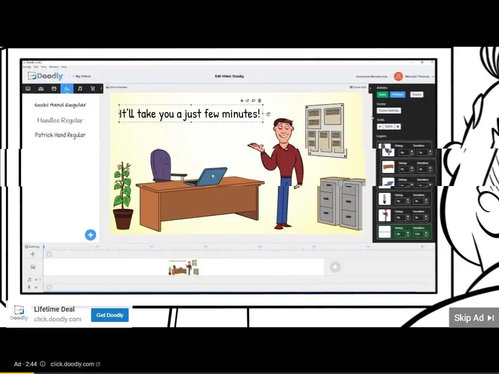The image size is (499, 374).
Task: Collapse the right layers panel arrow
Action: click(370, 89)
